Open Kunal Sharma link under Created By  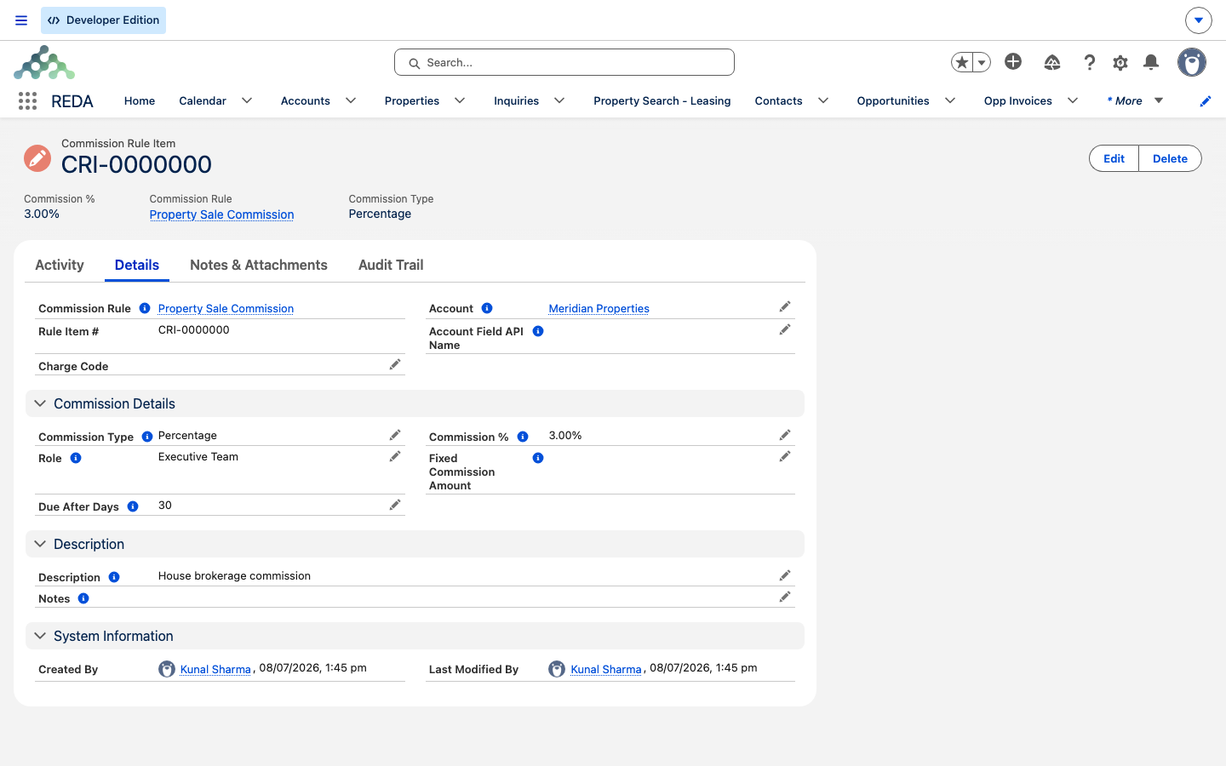(215, 669)
